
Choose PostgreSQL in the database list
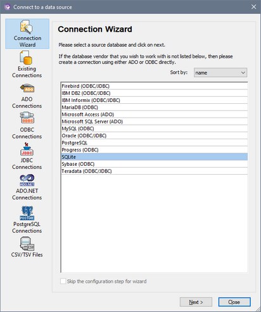pyautogui.click(x=155, y=143)
